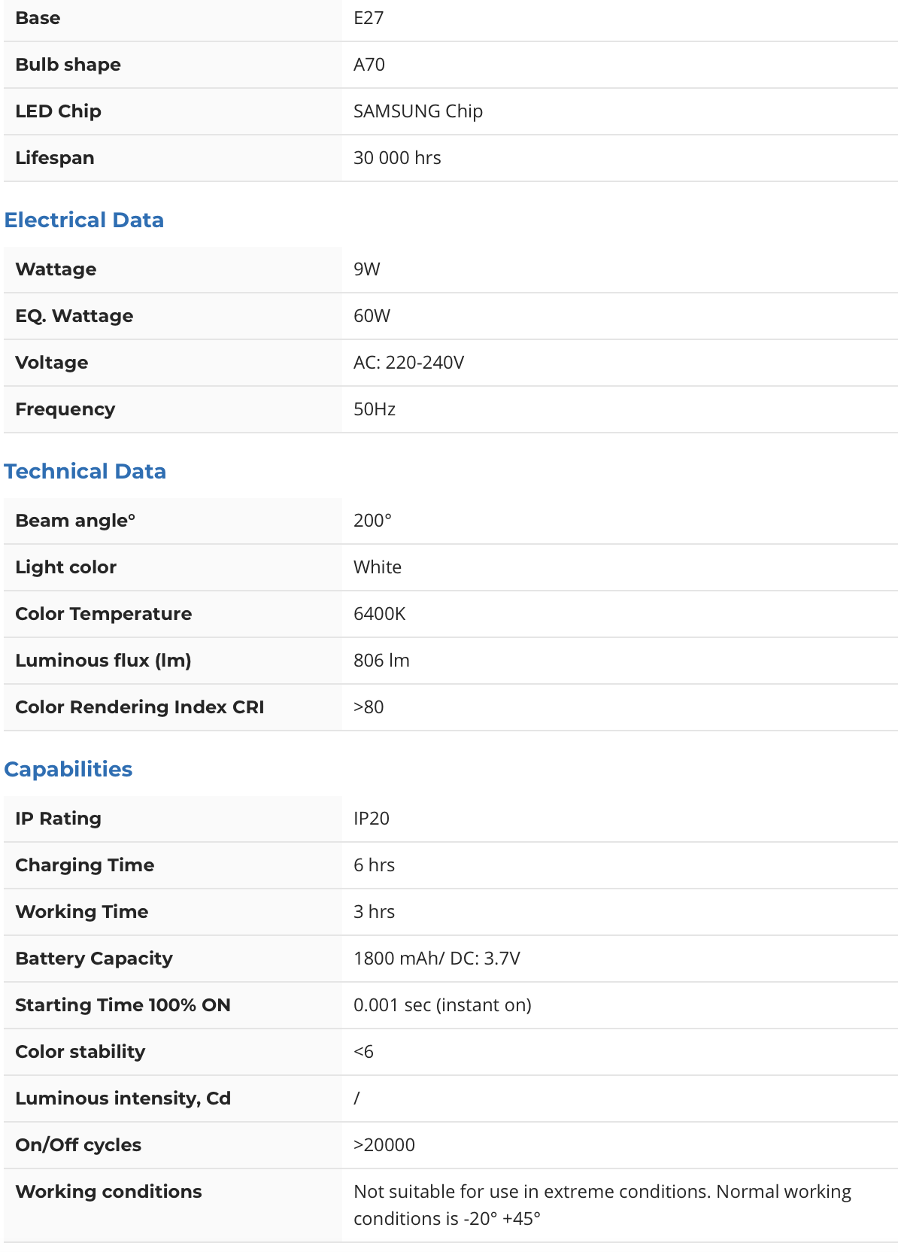Select the 806 lm luminous flux value
The height and width of the screenshot is (1252, 898).
[x=381, y=661]
